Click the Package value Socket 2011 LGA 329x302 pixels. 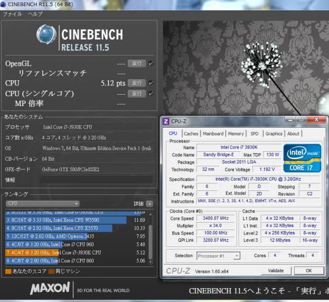coord(239,162)
